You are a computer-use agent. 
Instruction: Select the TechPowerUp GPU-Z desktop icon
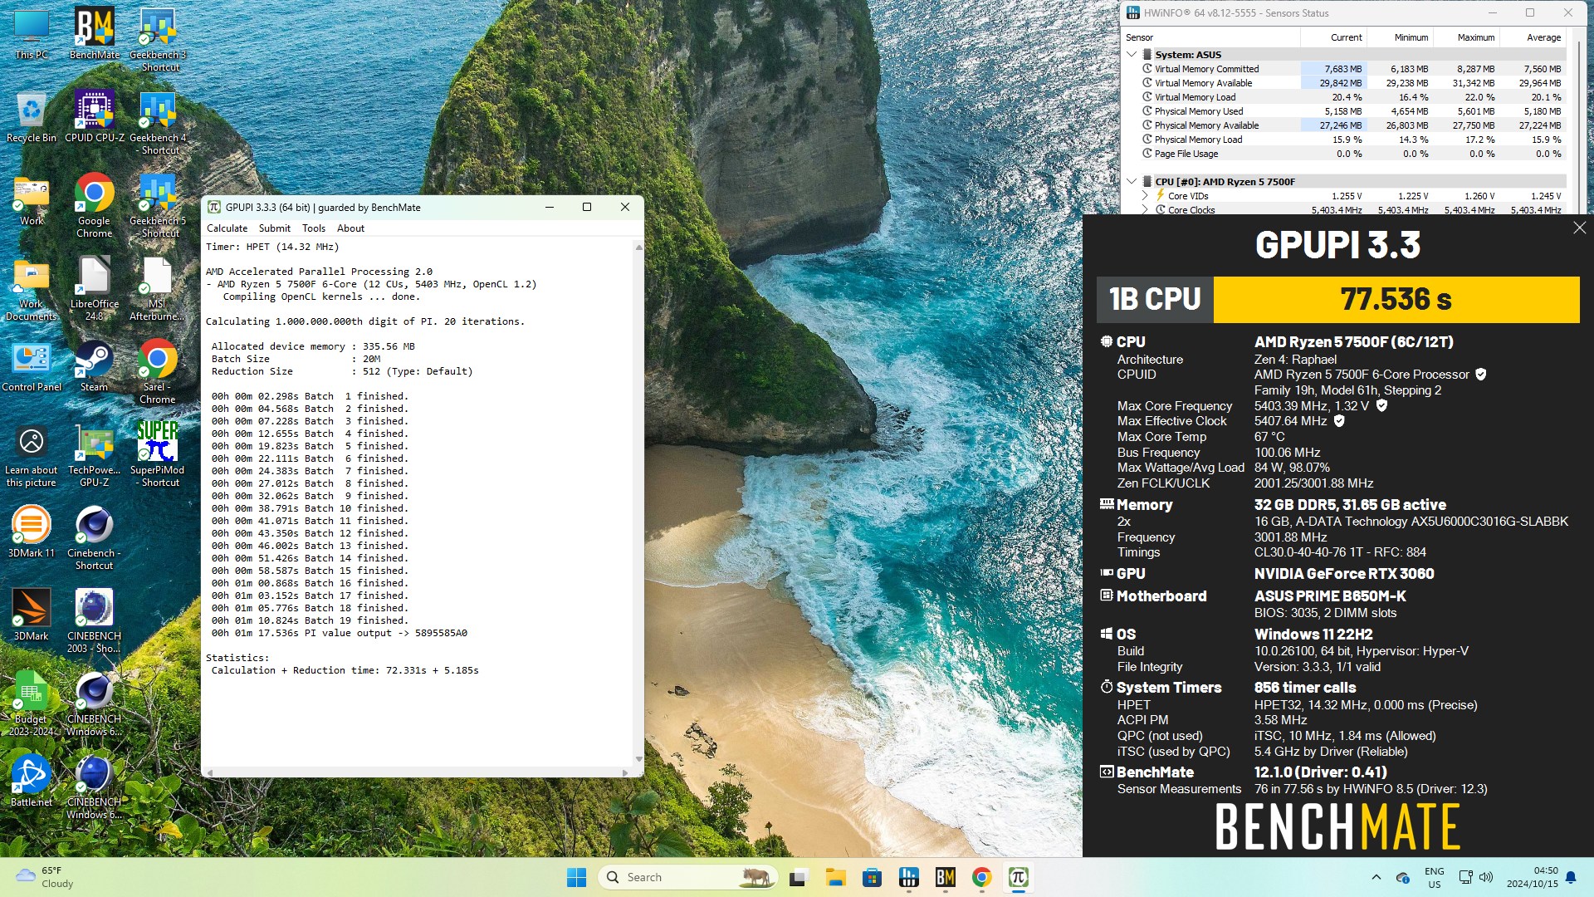94,455
